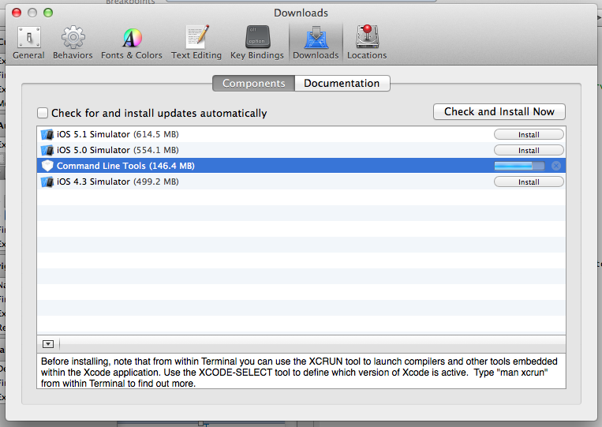Minimize the Downloads preferences window

[x=32, y=13]
